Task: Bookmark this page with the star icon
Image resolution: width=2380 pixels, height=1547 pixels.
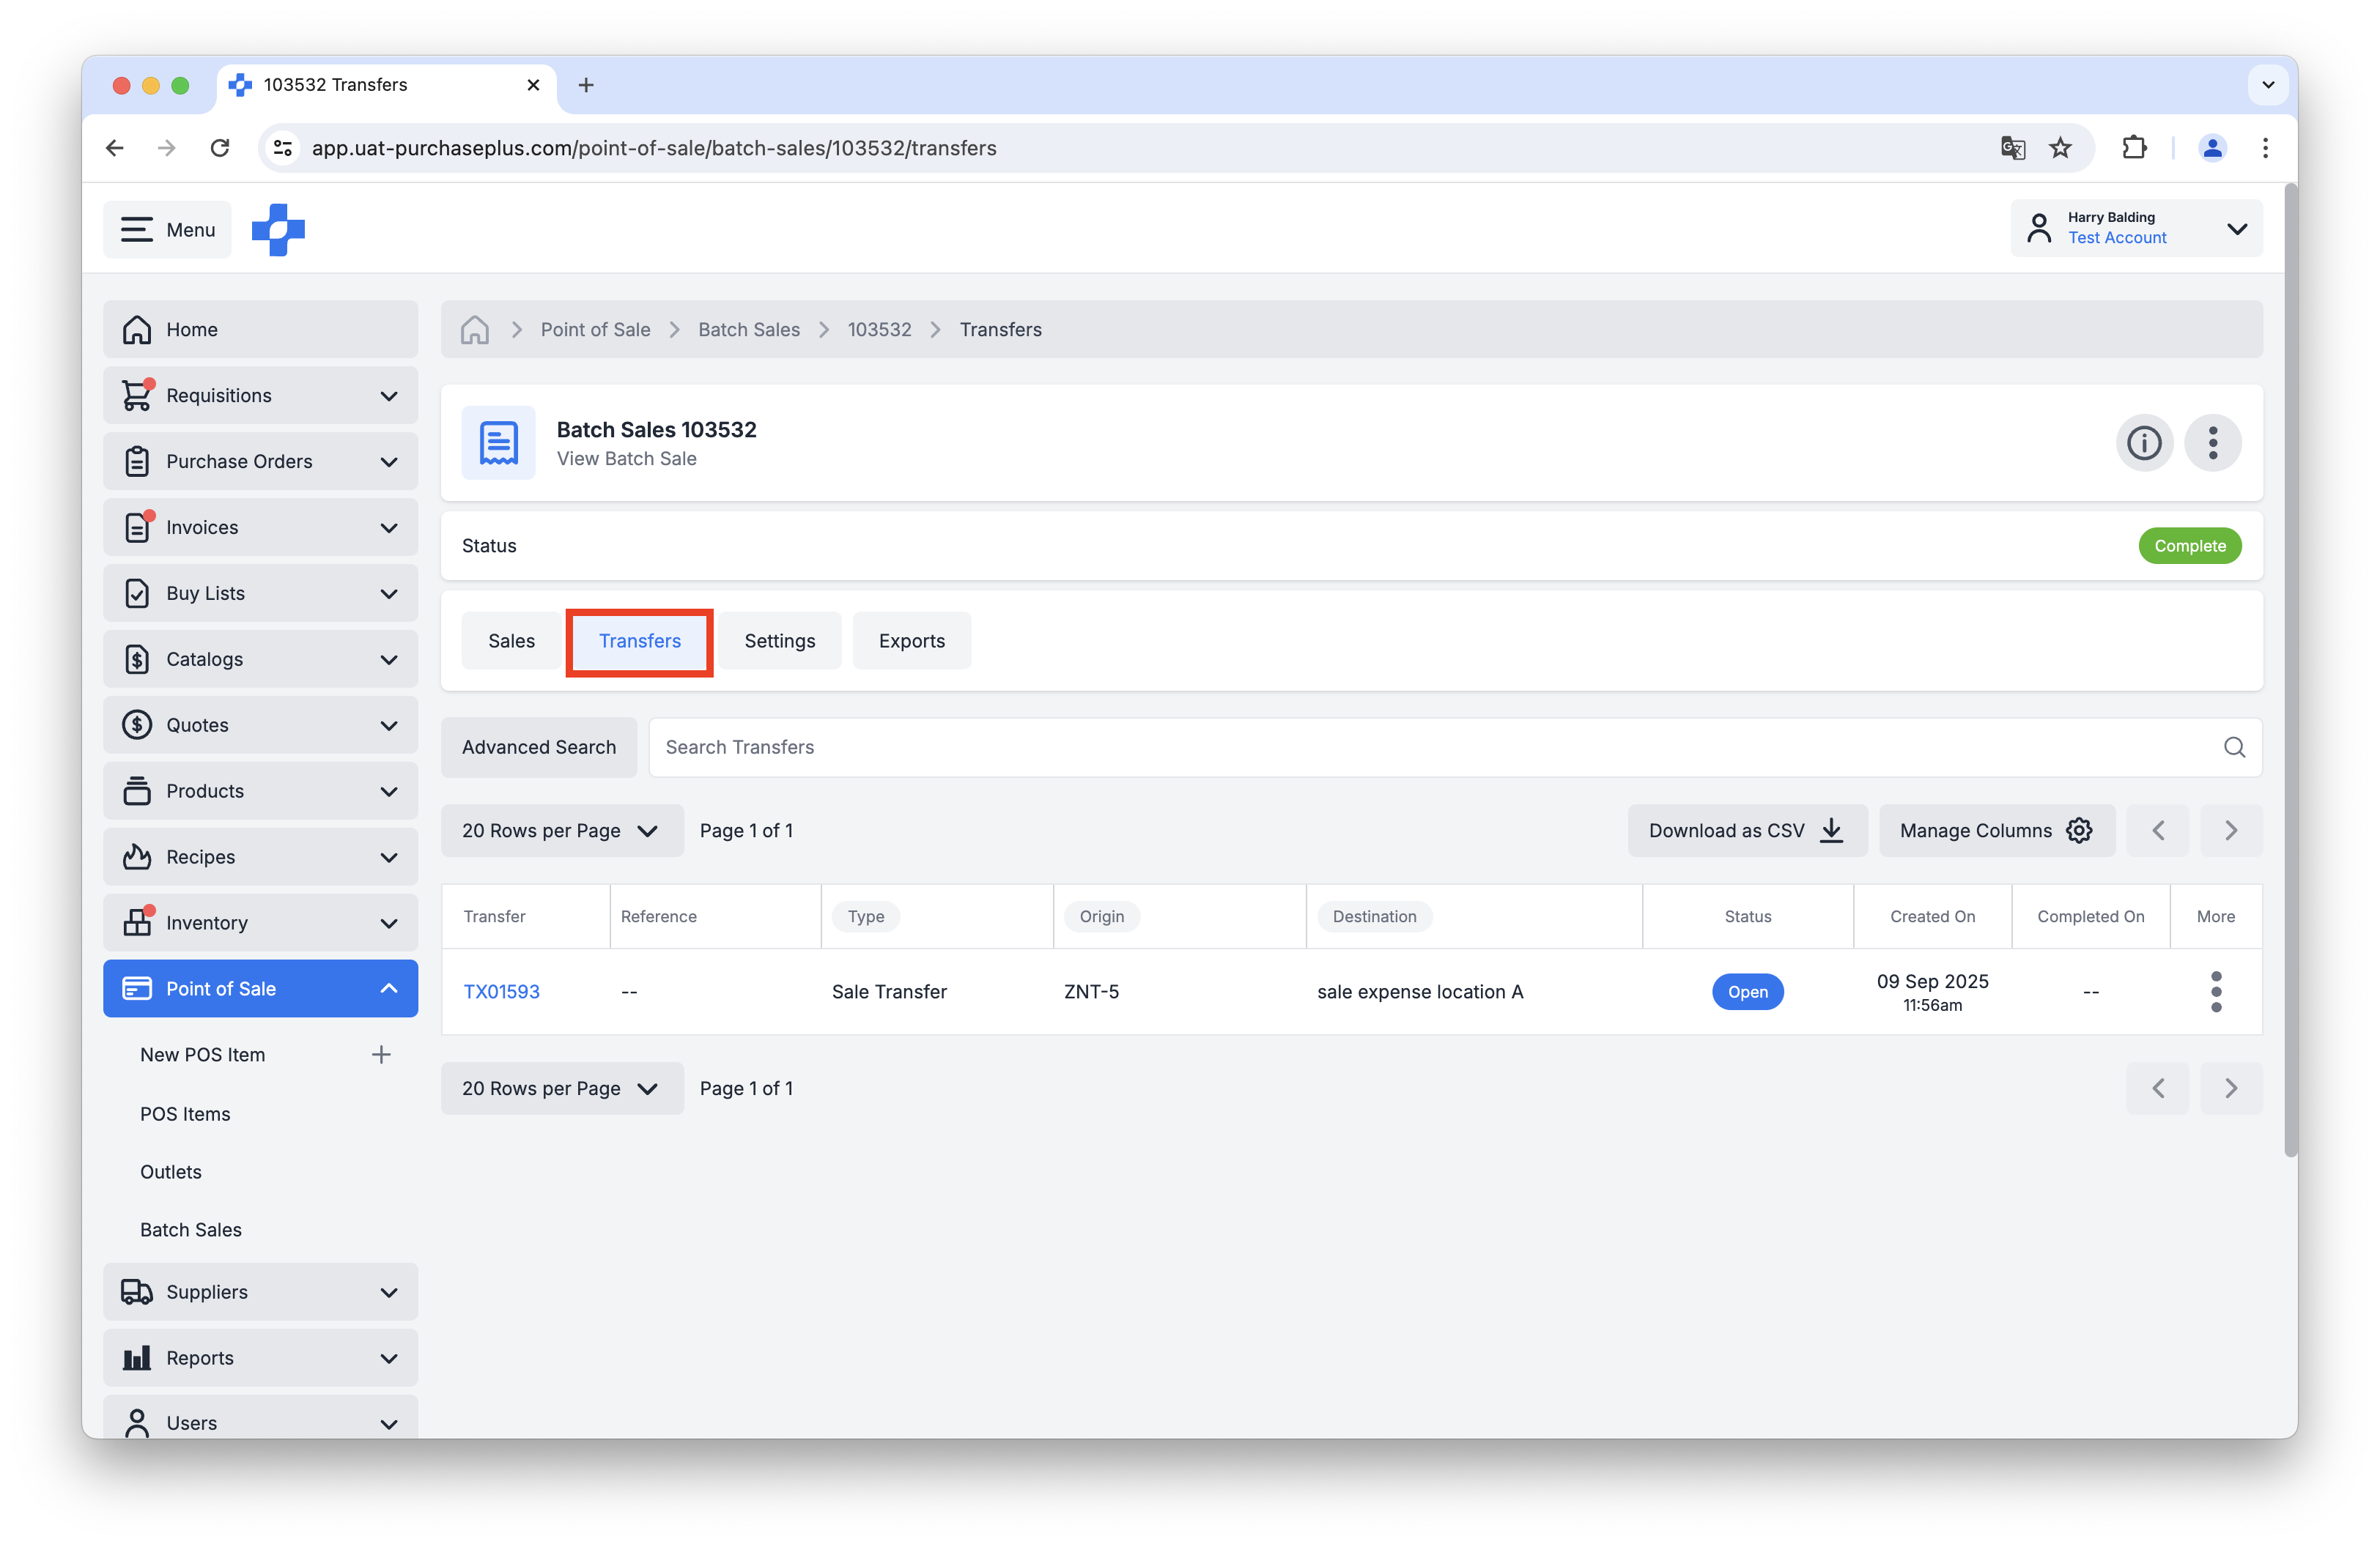Action: coord(2060,148)
